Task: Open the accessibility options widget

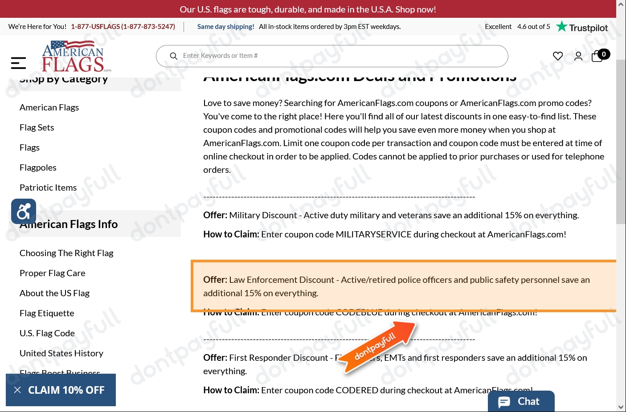Action: click(x=24, y=211)
